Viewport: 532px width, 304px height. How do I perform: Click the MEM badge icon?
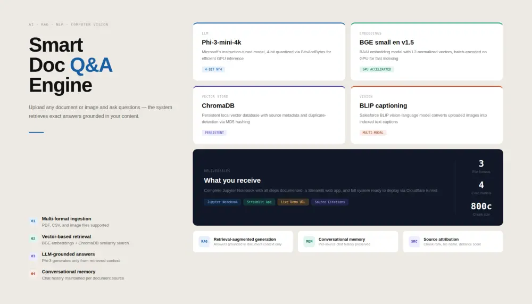coord(309,242)
